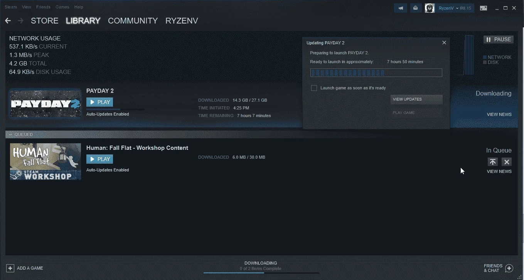Viewport: 524px width, 280px height.
Task: Click the overall downloading progress bar
Action: click(x=261, y=273)
